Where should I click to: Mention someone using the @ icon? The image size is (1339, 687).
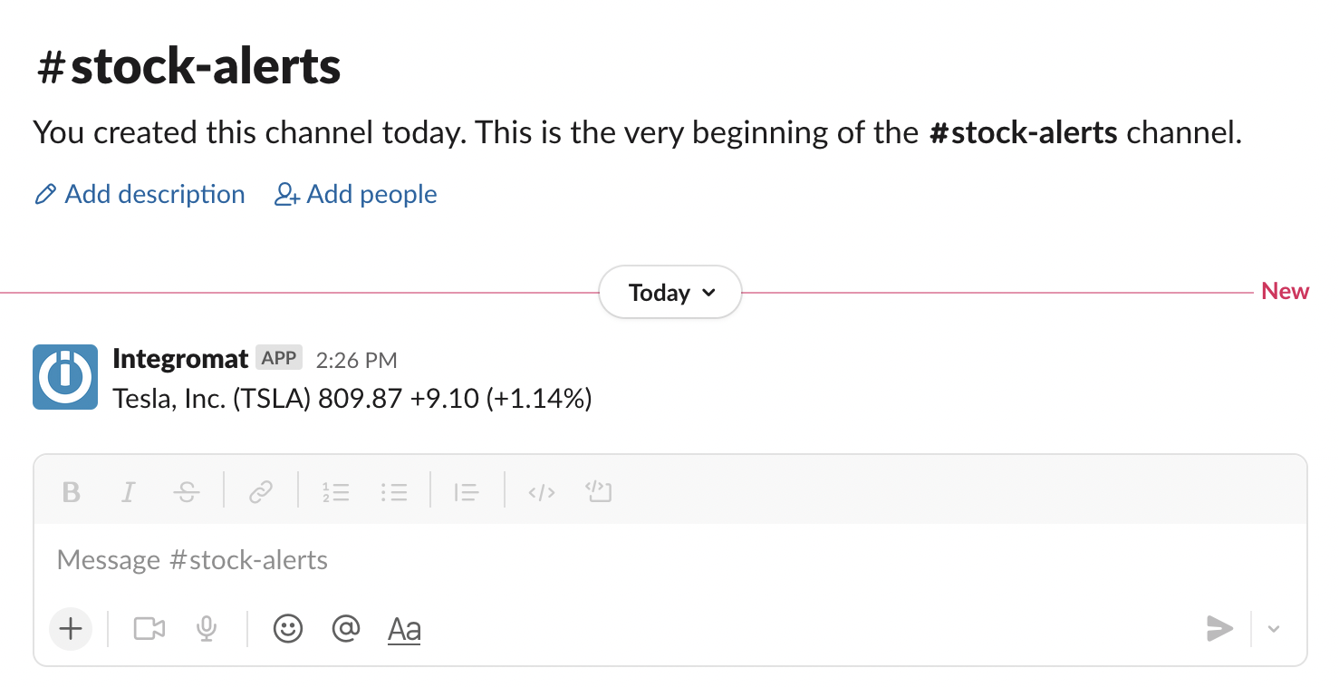tap(345, 628)
